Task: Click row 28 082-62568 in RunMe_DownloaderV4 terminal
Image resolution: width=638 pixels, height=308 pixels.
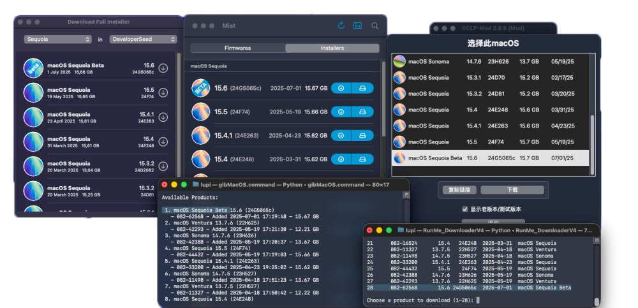Action: 469,288
